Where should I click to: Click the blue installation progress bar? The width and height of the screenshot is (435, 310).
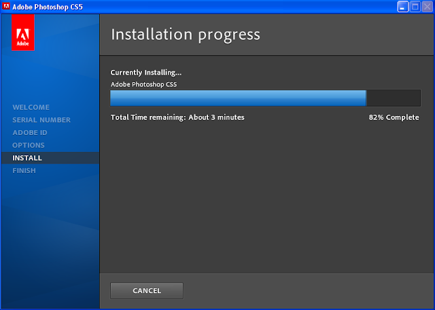[x=265, y=98]
